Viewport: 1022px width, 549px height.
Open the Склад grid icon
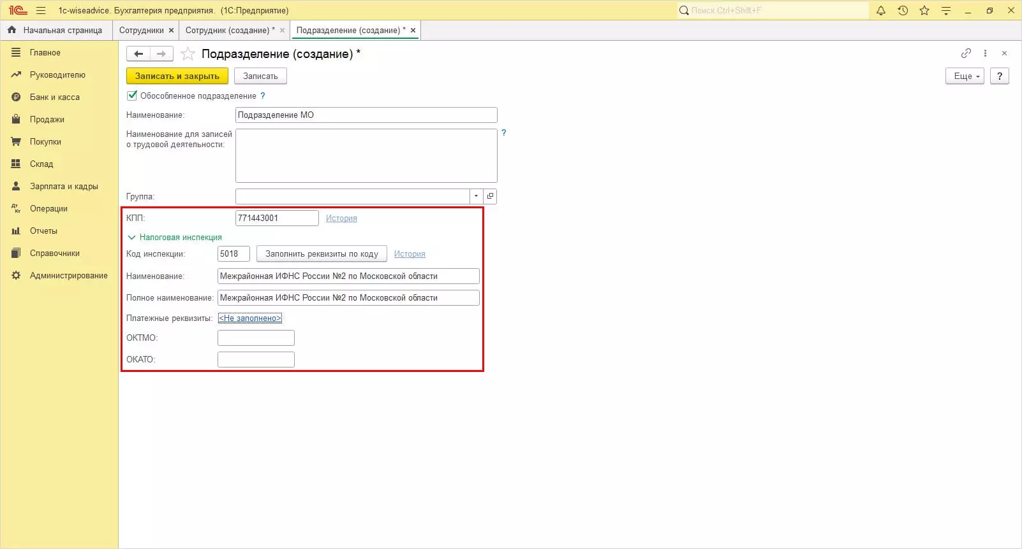16,164
